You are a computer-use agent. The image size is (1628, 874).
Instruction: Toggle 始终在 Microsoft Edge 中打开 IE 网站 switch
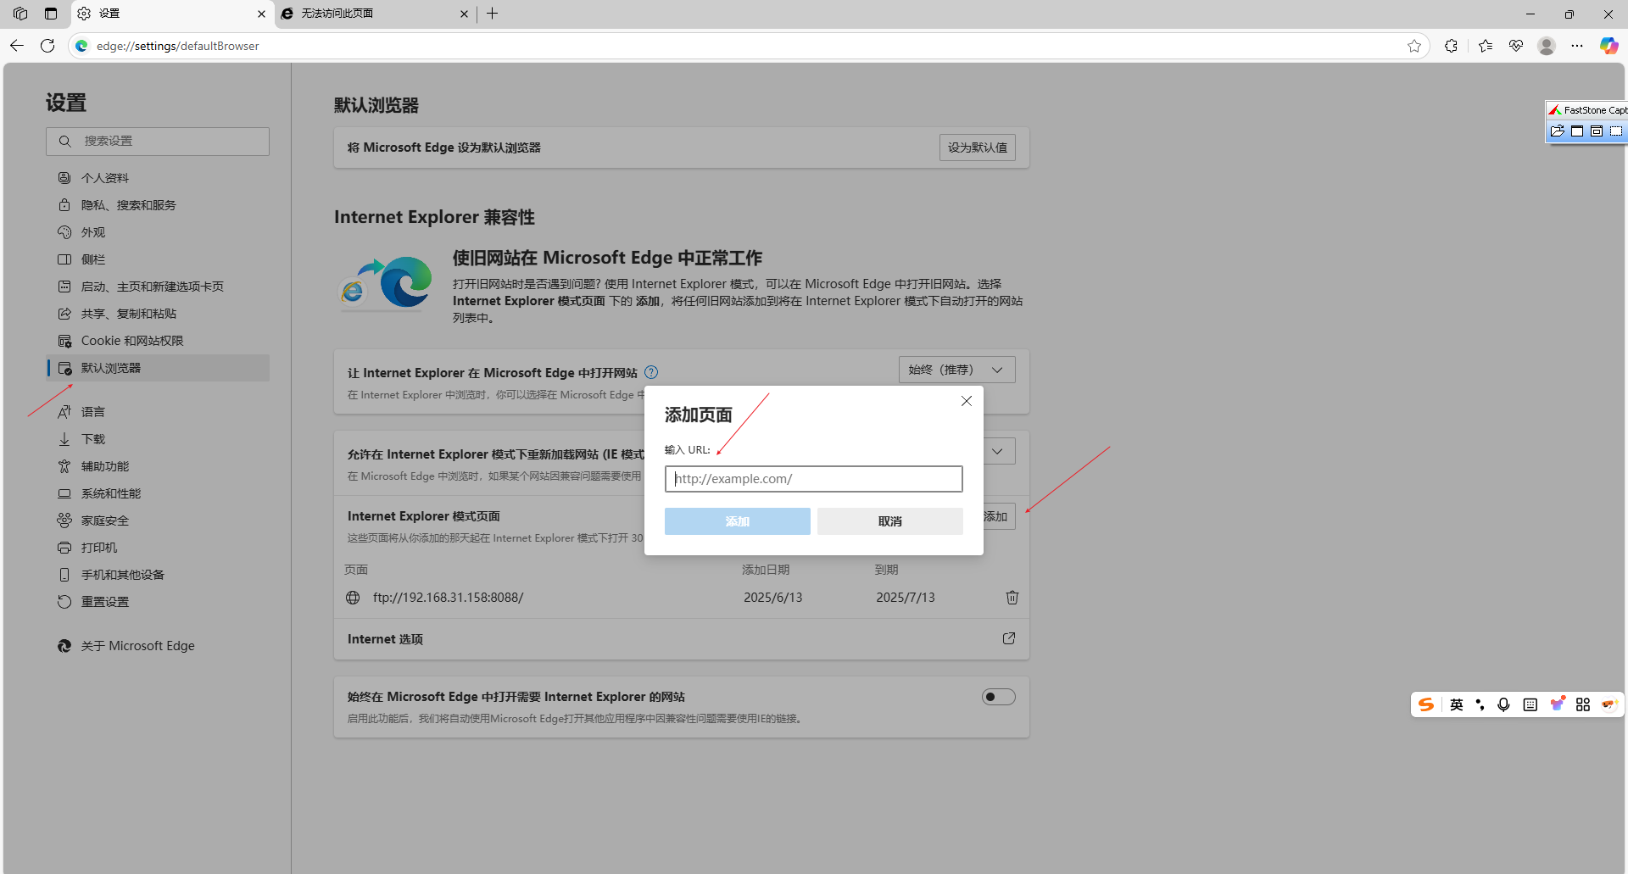(x=999, y=697)
